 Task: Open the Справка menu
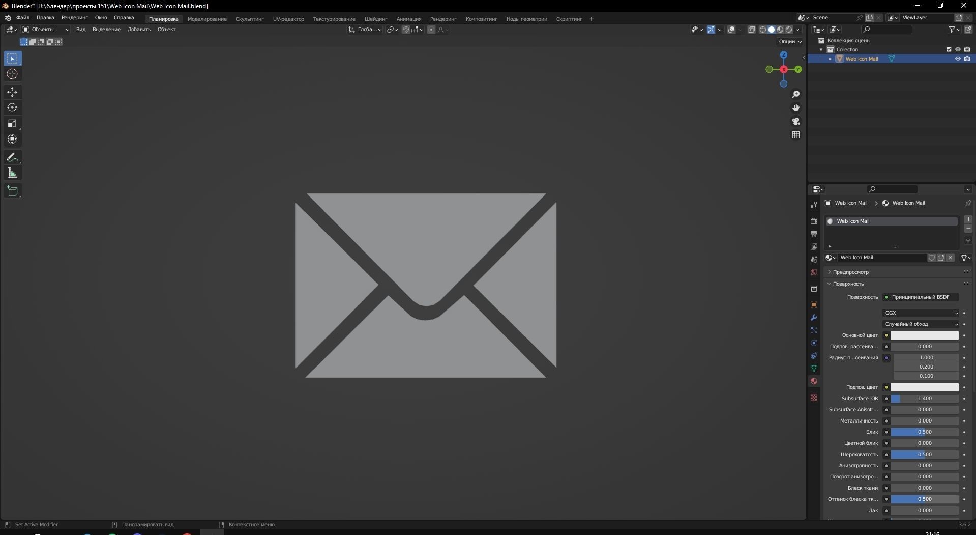click(124, 18)
